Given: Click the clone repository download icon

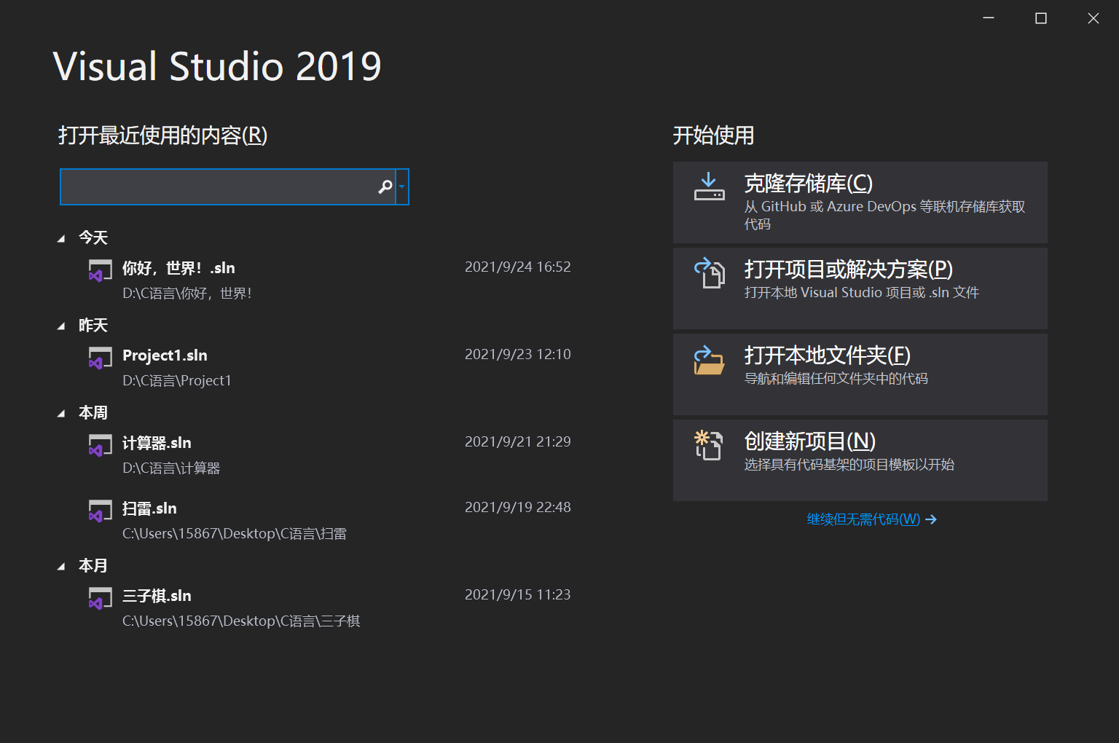Looking at the screenshot, I should coord(709,187).
